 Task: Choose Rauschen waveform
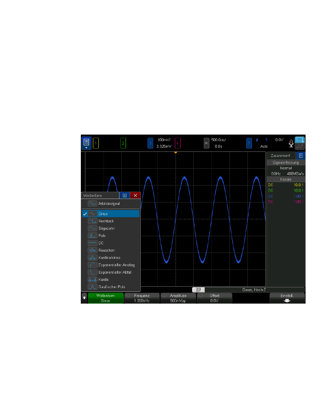[x=111, y=250]
